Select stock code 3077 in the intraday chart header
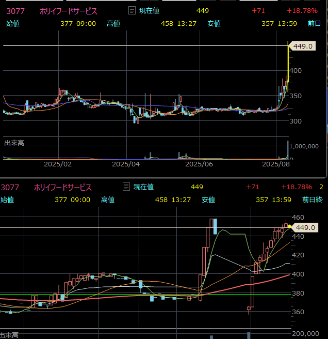 pos(10,187)
